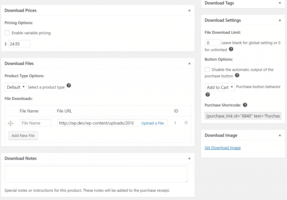Click the Upload a File link
Viewport: 287px width, 200px height.
pyautogui.click(x=152, y=123)
